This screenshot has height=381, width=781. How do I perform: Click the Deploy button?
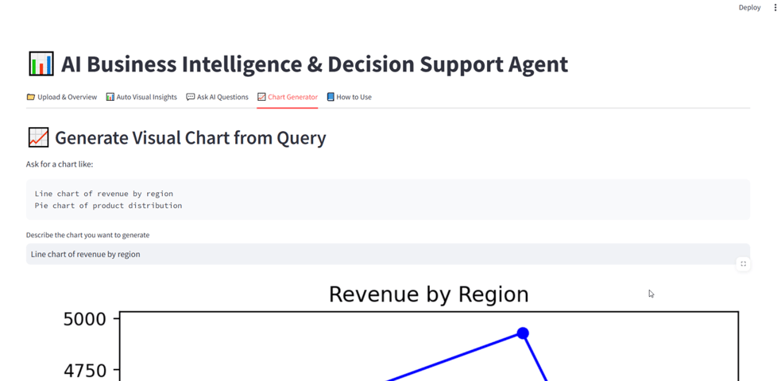click(x=750, y=7)
